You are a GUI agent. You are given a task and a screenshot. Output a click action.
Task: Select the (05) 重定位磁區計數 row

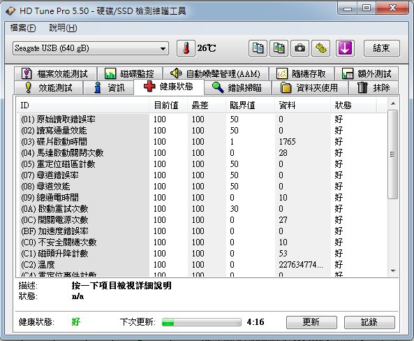[x=202, y=164]
